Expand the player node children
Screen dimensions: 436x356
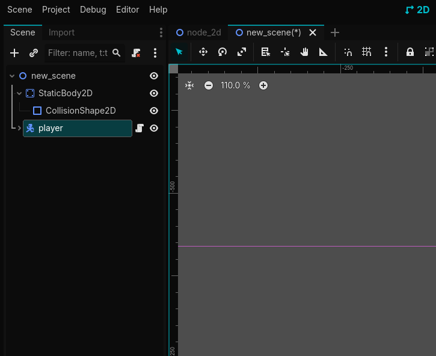pyautogui.click(x=19, y=128)
